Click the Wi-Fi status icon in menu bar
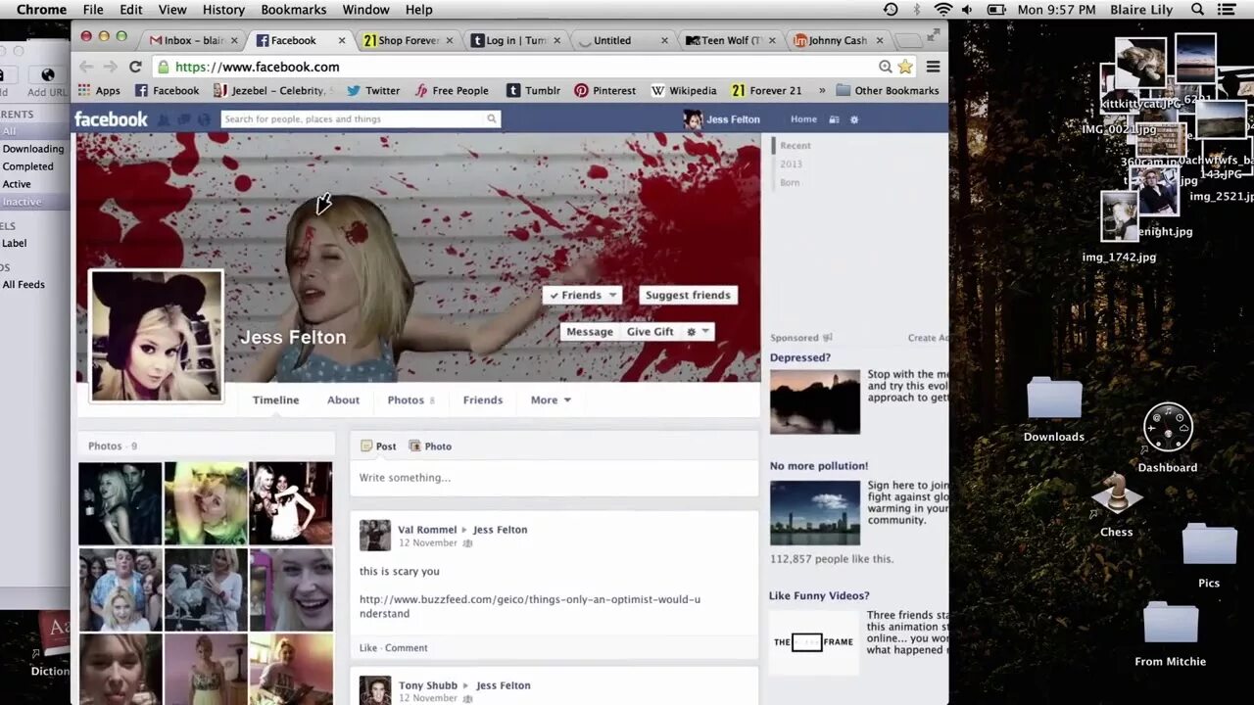Viewport: 1254px width, 705px height. coord(943,10)
